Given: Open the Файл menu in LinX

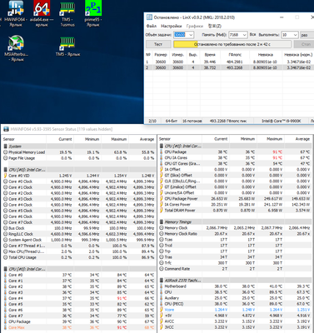Looking at the screenshot, I should [152, 26].
